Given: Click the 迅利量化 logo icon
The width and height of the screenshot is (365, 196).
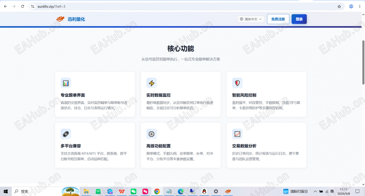Looking at the screenshot, I should 60,19.
